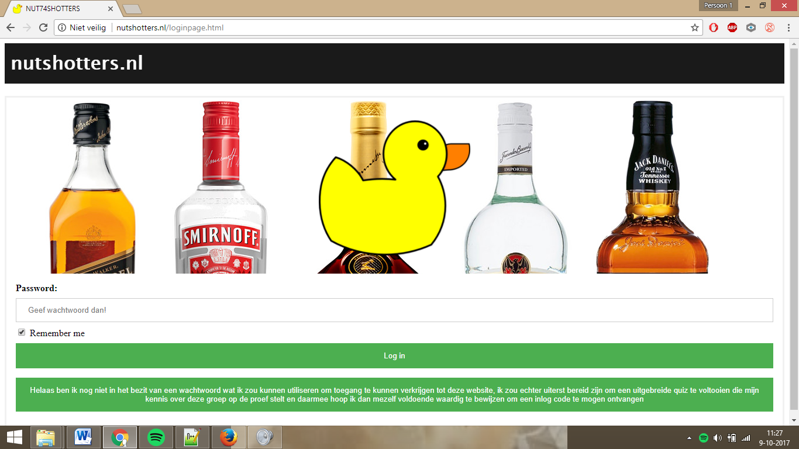Click the Jack Daniel's bottle image

(x=653, y=187)
